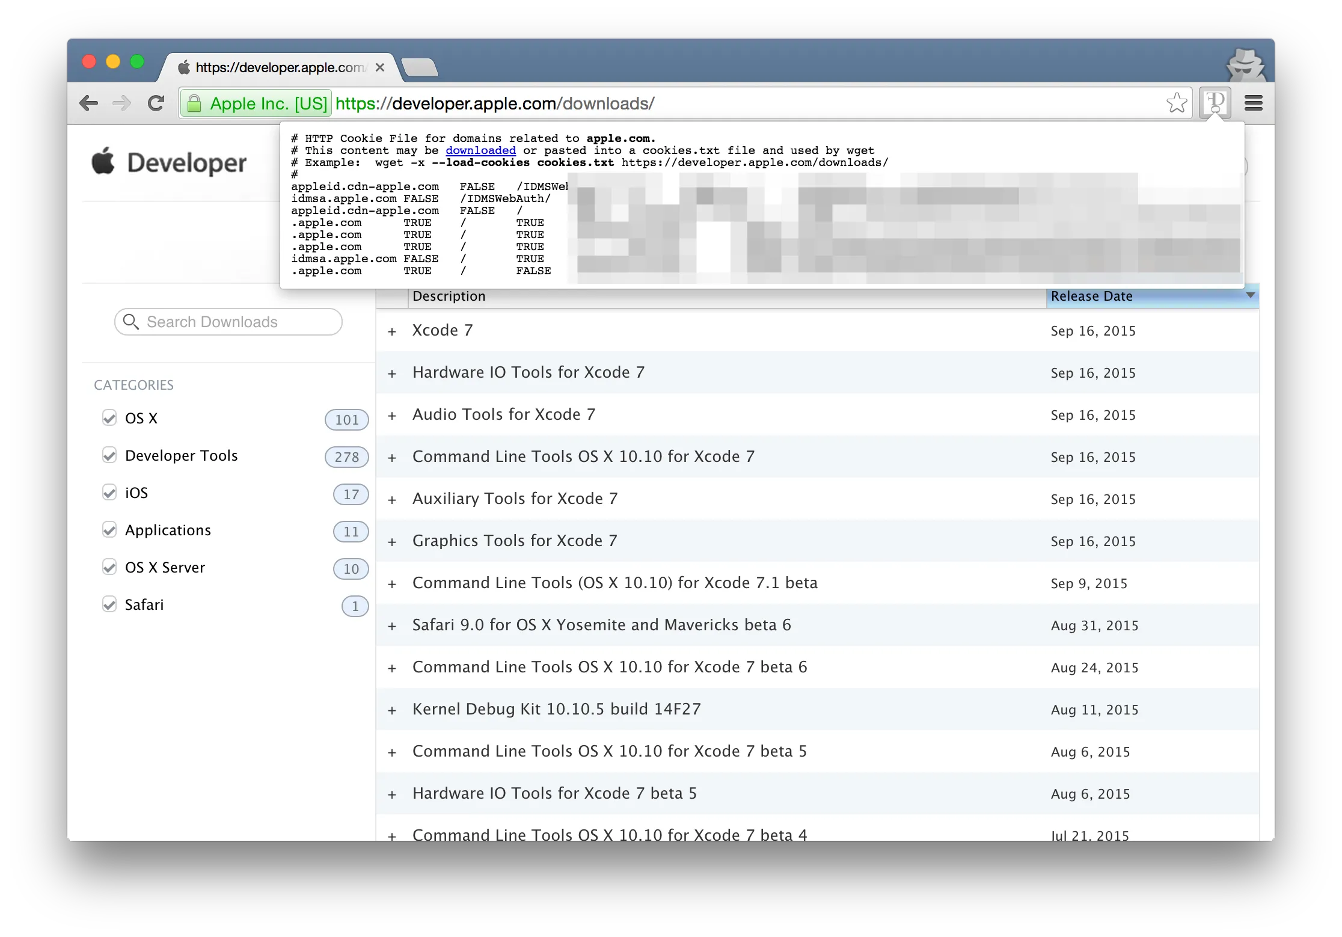Click the downloaded link in popup

[x=480, y=150]
